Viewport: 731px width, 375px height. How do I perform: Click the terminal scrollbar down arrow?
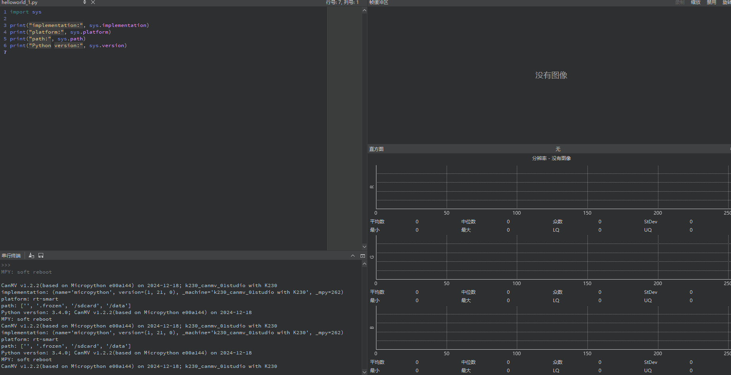[x=365, y=372]
